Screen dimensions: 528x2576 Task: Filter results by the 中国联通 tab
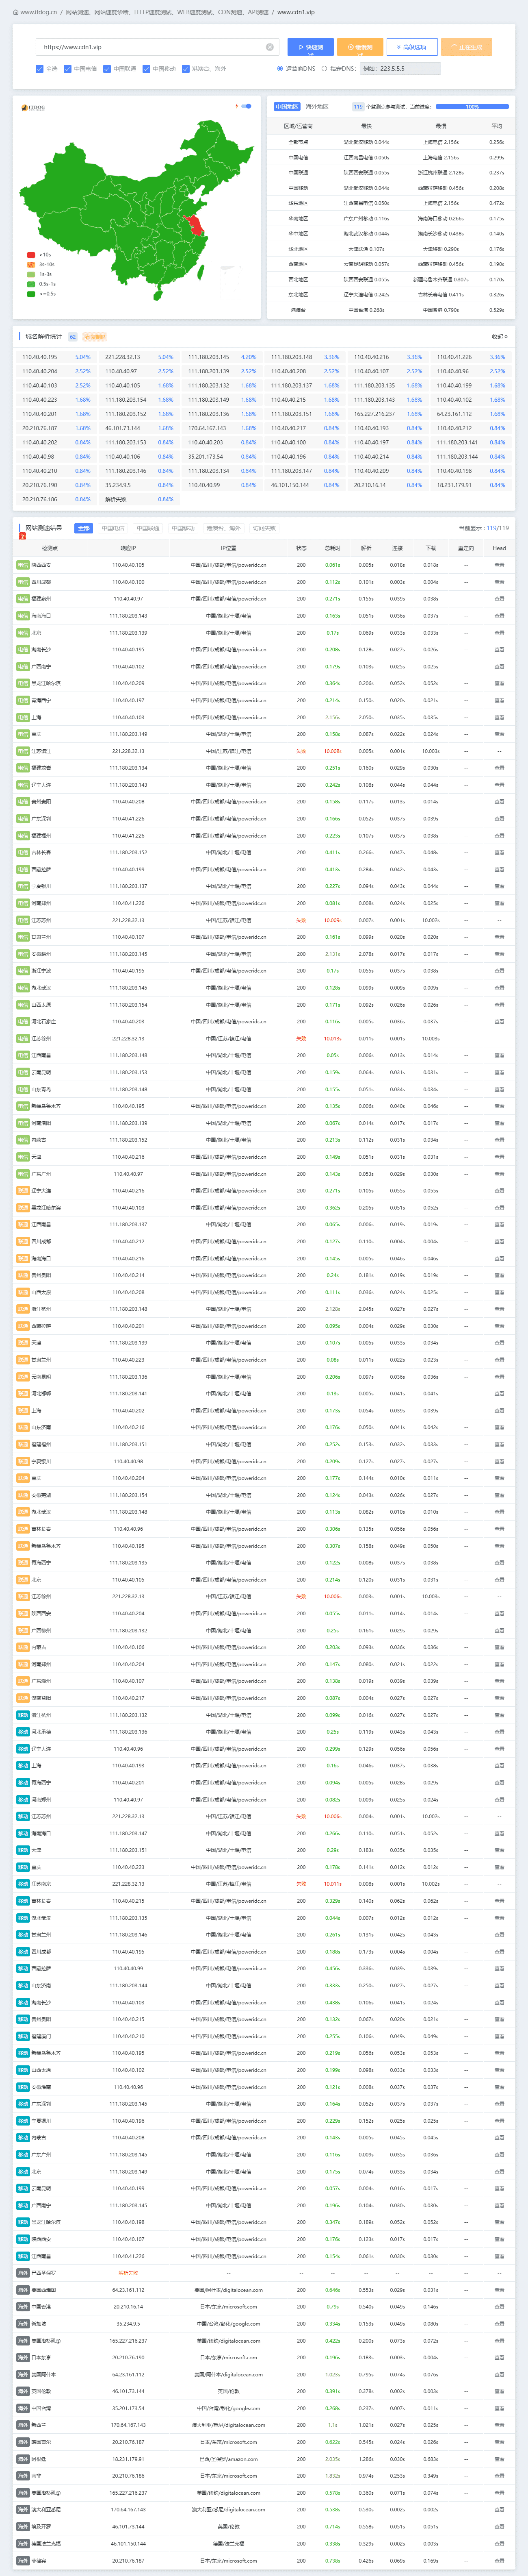tap(148, 528)
